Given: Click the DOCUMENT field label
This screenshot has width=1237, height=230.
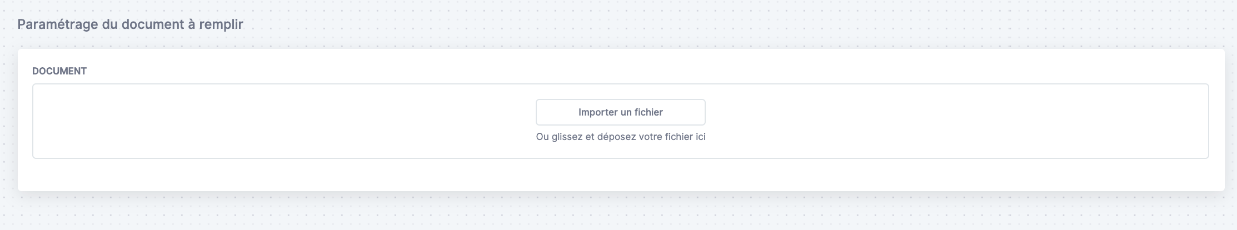Looking at the screenshot, I should 59,71.
